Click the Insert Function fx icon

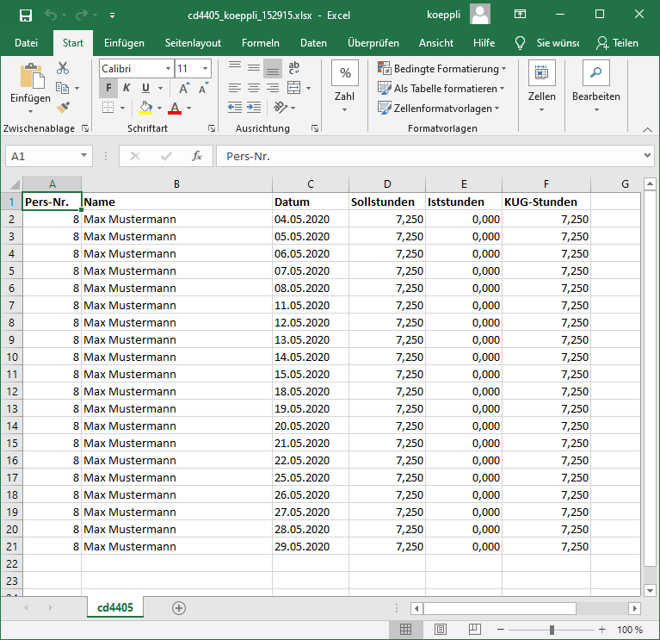[197, 156]
